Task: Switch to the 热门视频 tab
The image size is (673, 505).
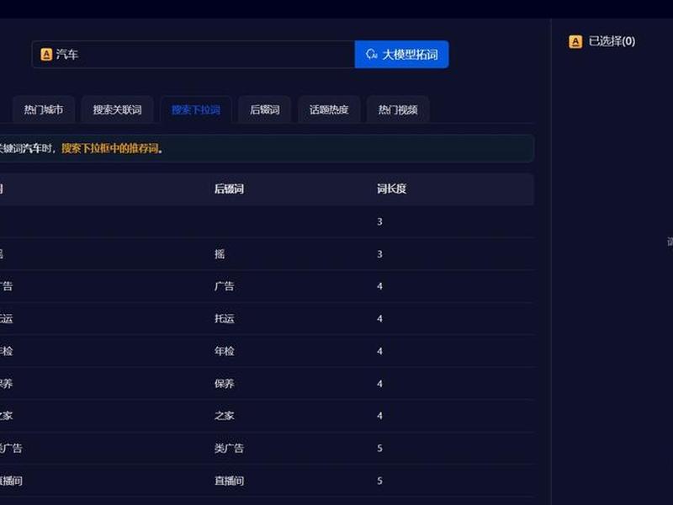Action: click(398, 110)
